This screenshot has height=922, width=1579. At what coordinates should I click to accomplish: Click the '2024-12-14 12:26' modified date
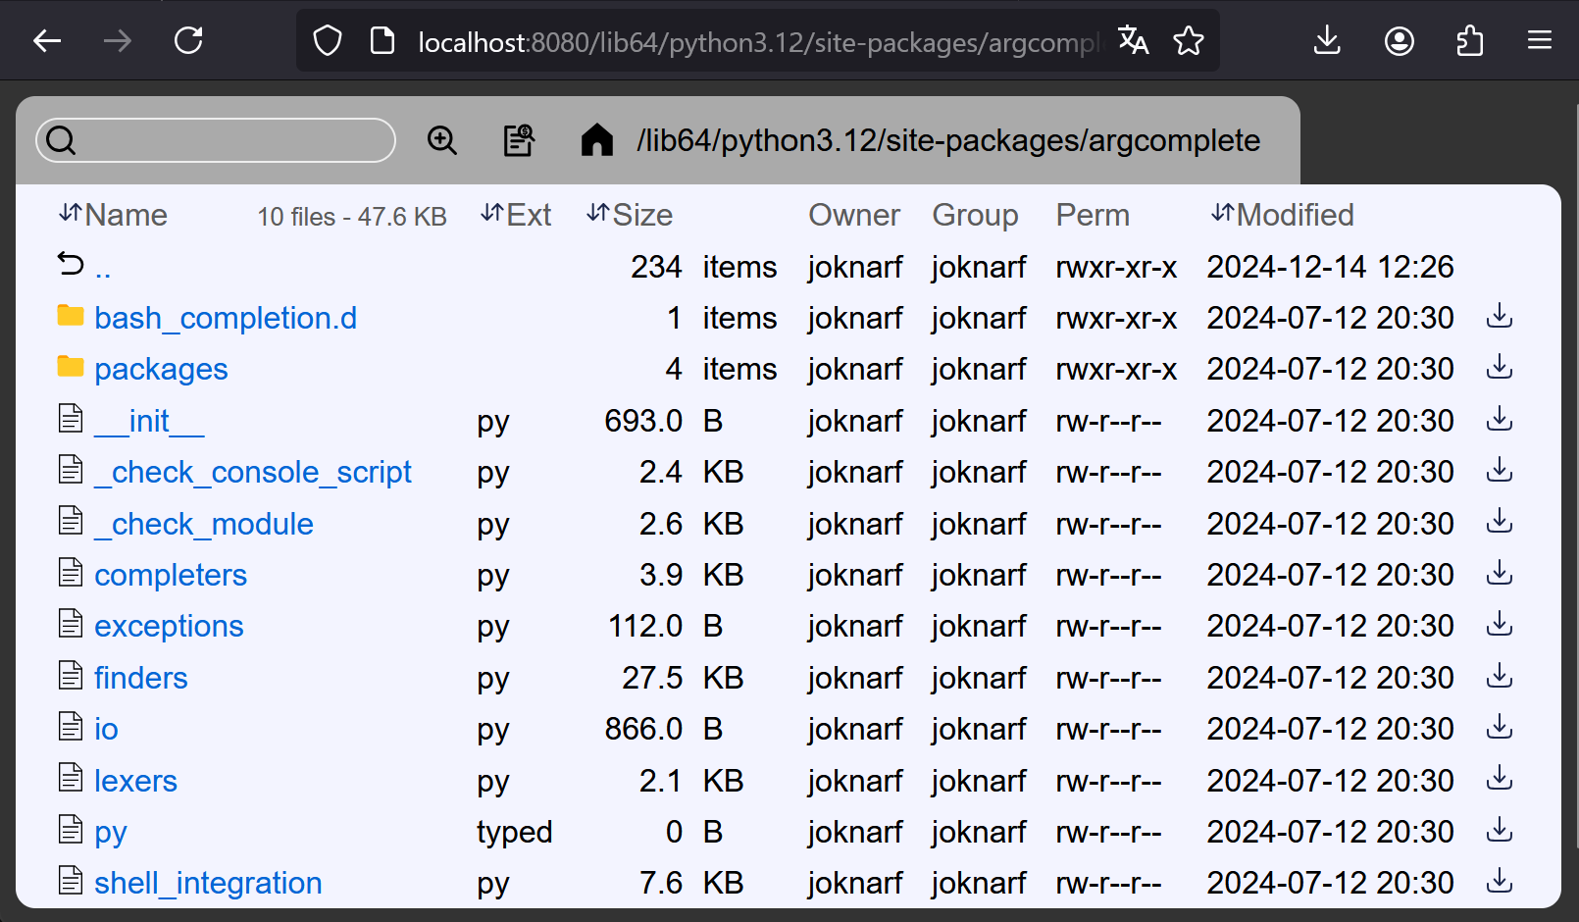pyautogui.click(x=1331, y=267)
